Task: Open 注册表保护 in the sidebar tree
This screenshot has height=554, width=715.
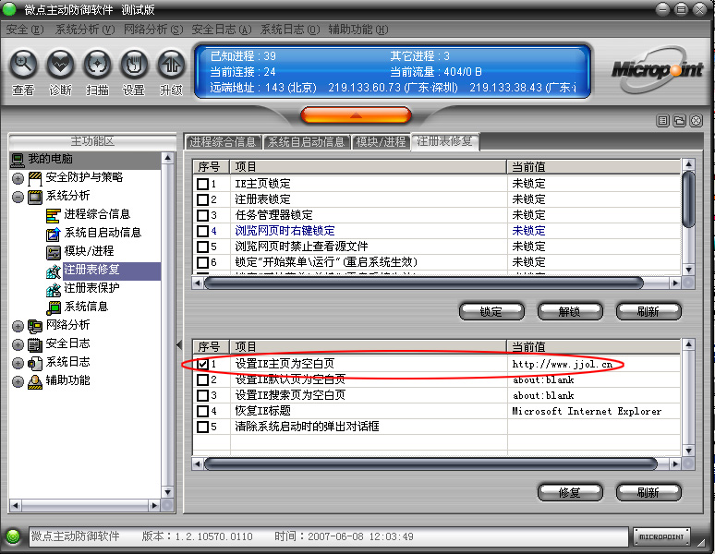Action: point(91,288)
